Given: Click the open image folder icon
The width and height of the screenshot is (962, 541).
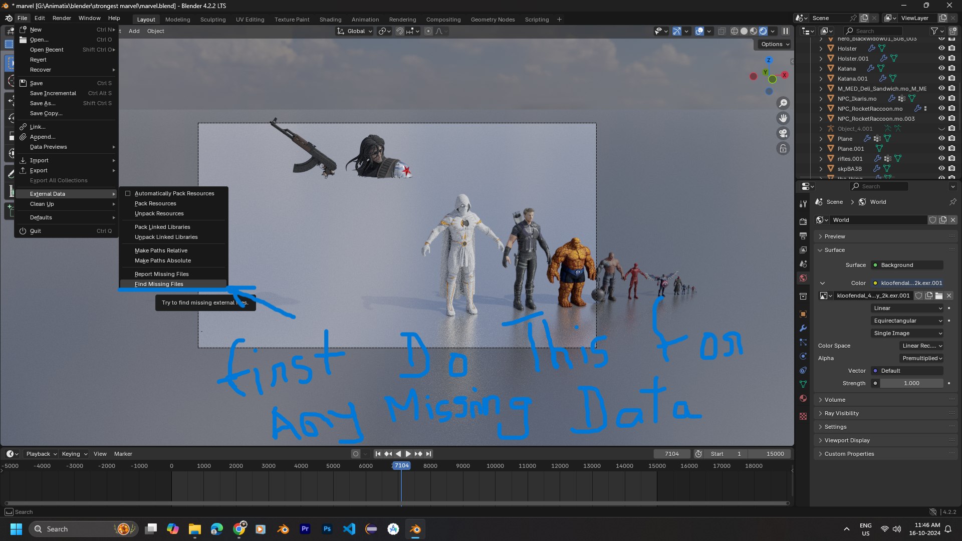Looking at the screenshot, I should click(939, 296).
